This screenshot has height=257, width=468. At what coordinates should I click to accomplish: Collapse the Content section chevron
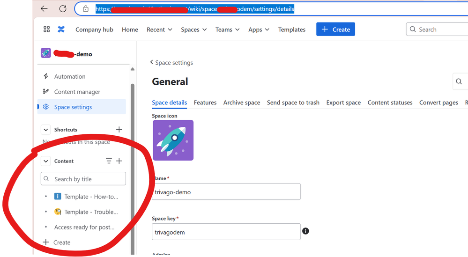(45, 162)
